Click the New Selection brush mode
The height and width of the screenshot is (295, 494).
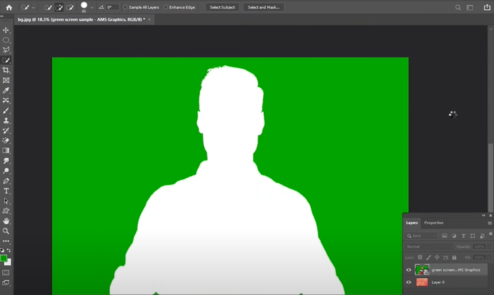click(48, 7)
